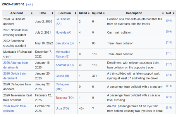
Task: Jump to reference [313]
Action: tap(169, 75)
